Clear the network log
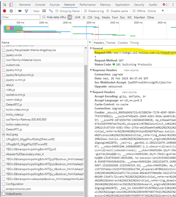The width and height of the screenshot is (176, 197). coord(11,11)
